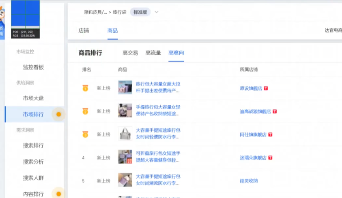
Task: Click the Tmall badge beside 迷瑞朵旗舰店
Action: point(270,158)
